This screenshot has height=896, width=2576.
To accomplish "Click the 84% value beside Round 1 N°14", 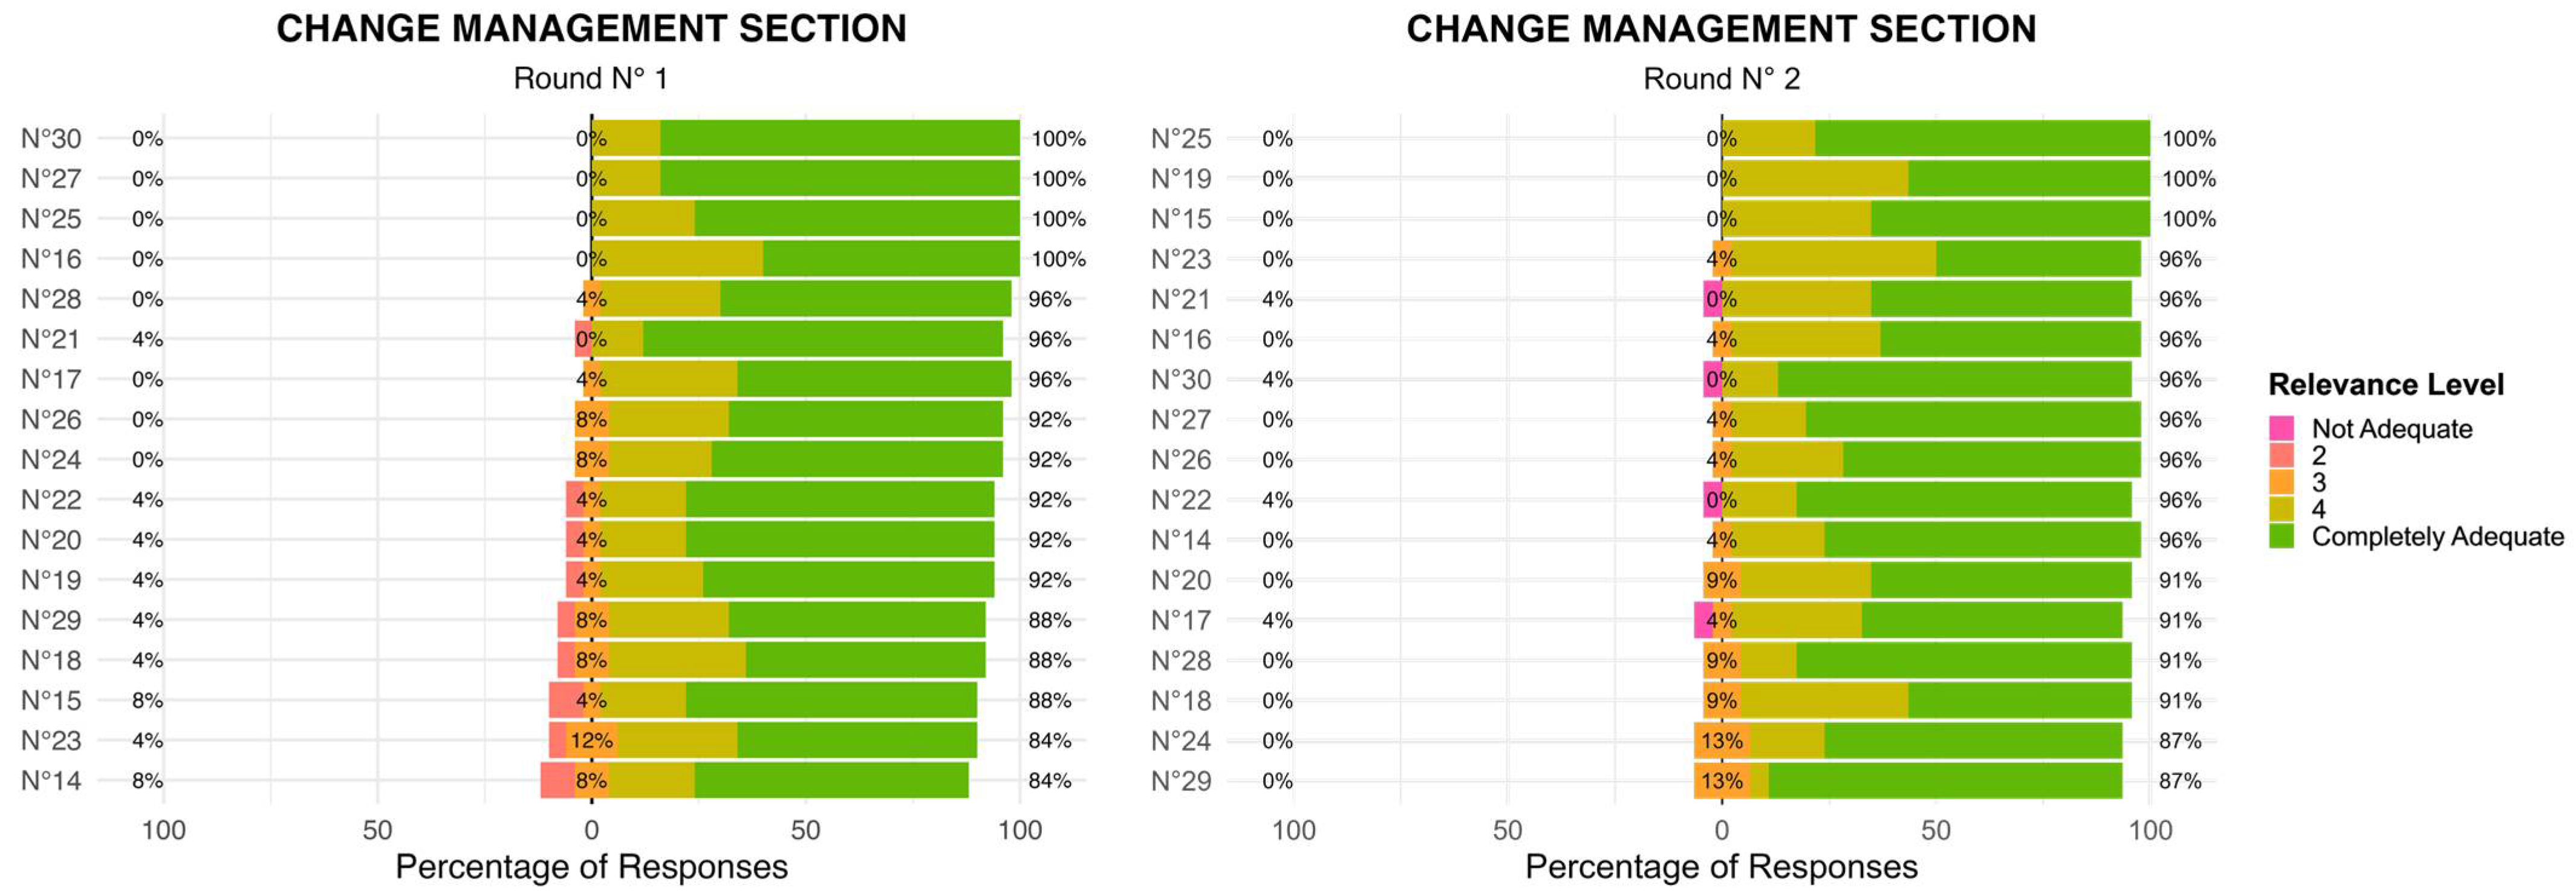I will point(1049,780).
